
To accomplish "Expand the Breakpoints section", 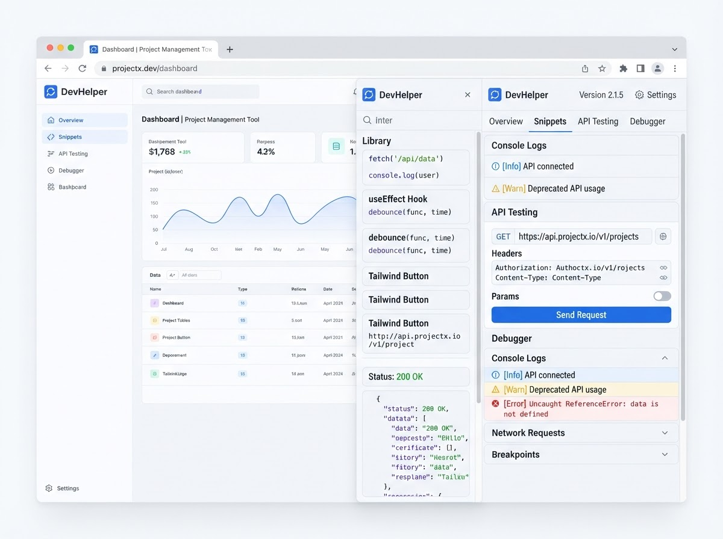I will pos(665,454).
